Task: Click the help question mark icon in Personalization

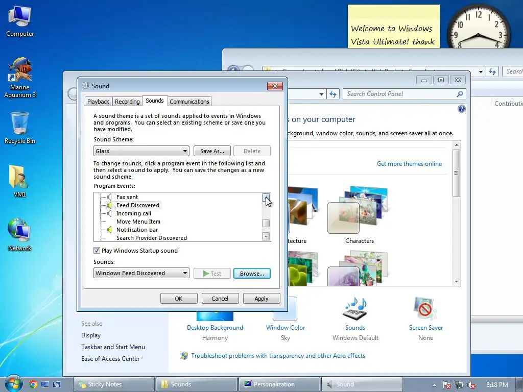Action: (462, 109)
